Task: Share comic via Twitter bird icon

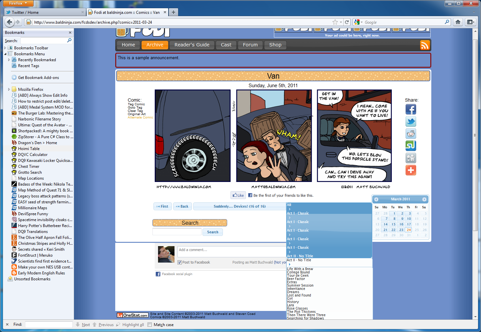Action: [x=411, y=121]
